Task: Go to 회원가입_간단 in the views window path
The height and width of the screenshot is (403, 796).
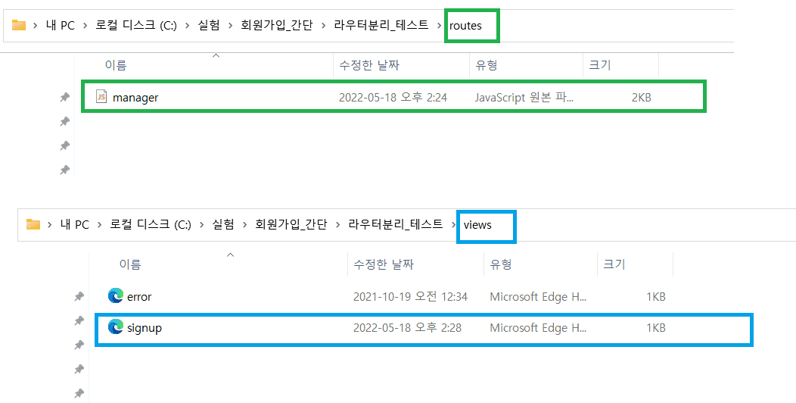Action: tap(291, 224)
